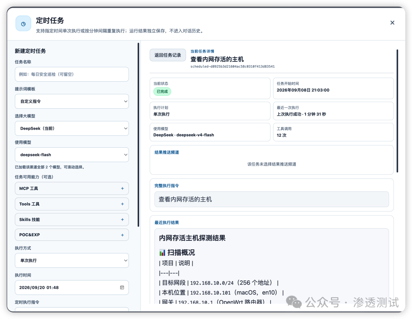
Task: Click the local host address 192.168.10.101
Action: tap(210, 293)
